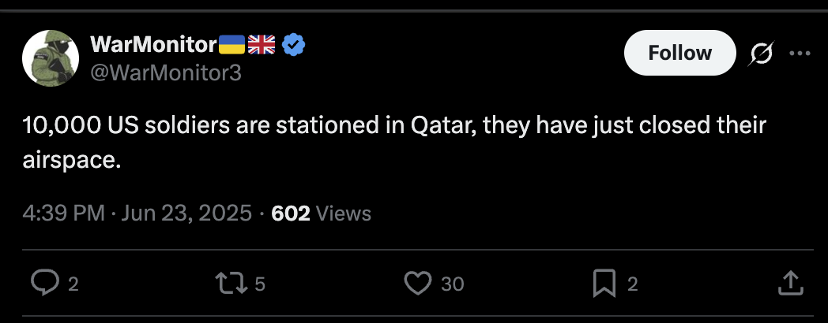The width and height of the screenshot is (828, 323).
Task: Click the UK flag emoji in the name
Action: 262,45
